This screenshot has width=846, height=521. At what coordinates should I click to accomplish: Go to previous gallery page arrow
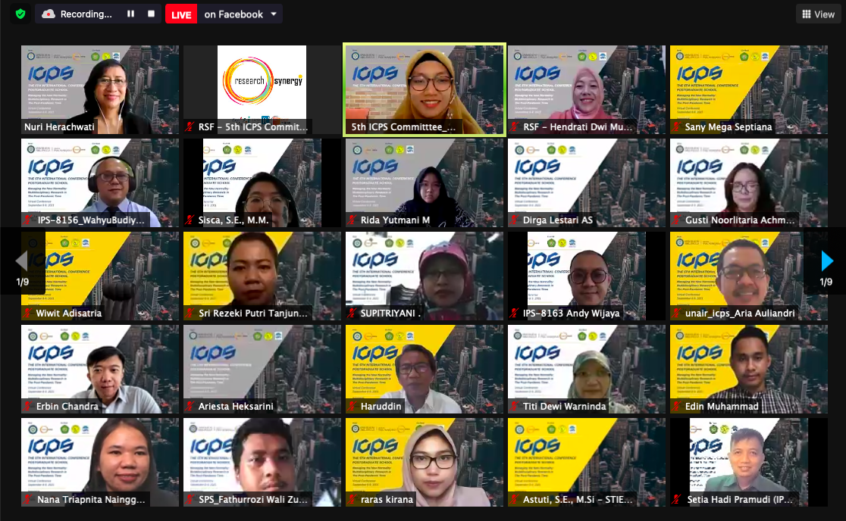[21, 261]
